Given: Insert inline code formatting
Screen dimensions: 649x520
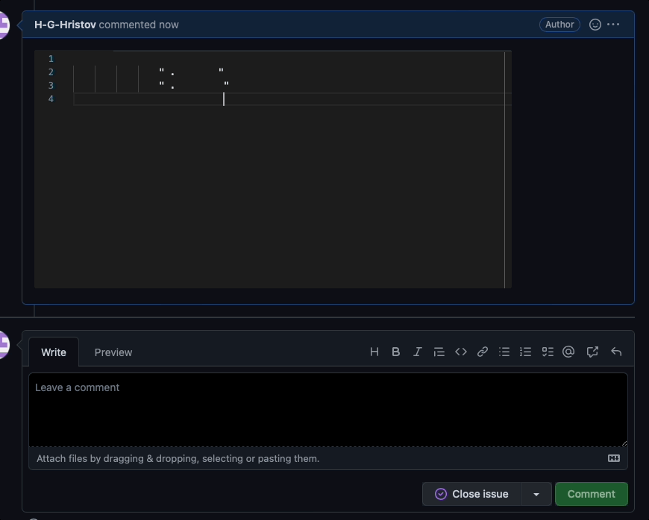Looking at the screenshot, I should tap(460, 352).
